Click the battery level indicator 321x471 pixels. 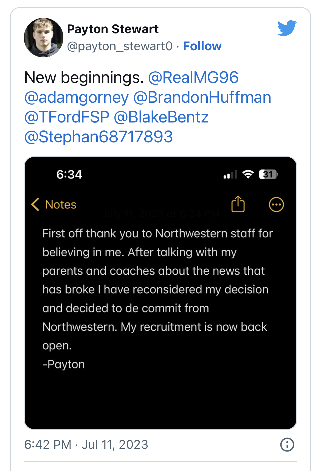tap(268, 174)
